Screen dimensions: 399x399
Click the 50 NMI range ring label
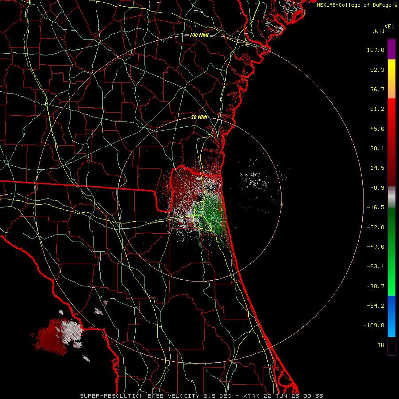click(199, 117)
